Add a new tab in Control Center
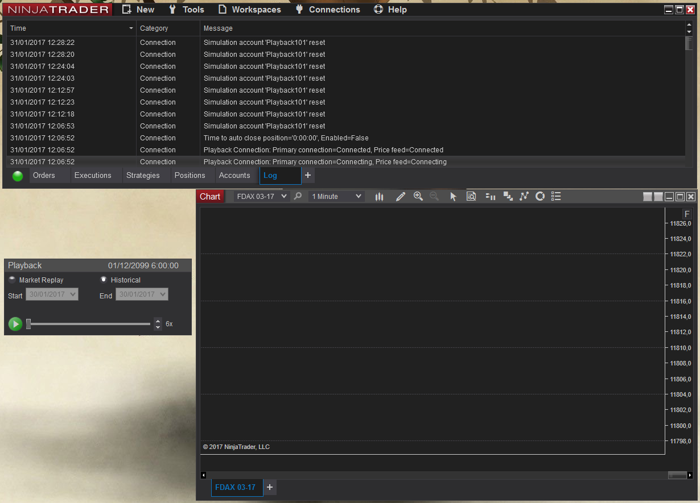Viewport: 700px width, 503px height. 308,176
